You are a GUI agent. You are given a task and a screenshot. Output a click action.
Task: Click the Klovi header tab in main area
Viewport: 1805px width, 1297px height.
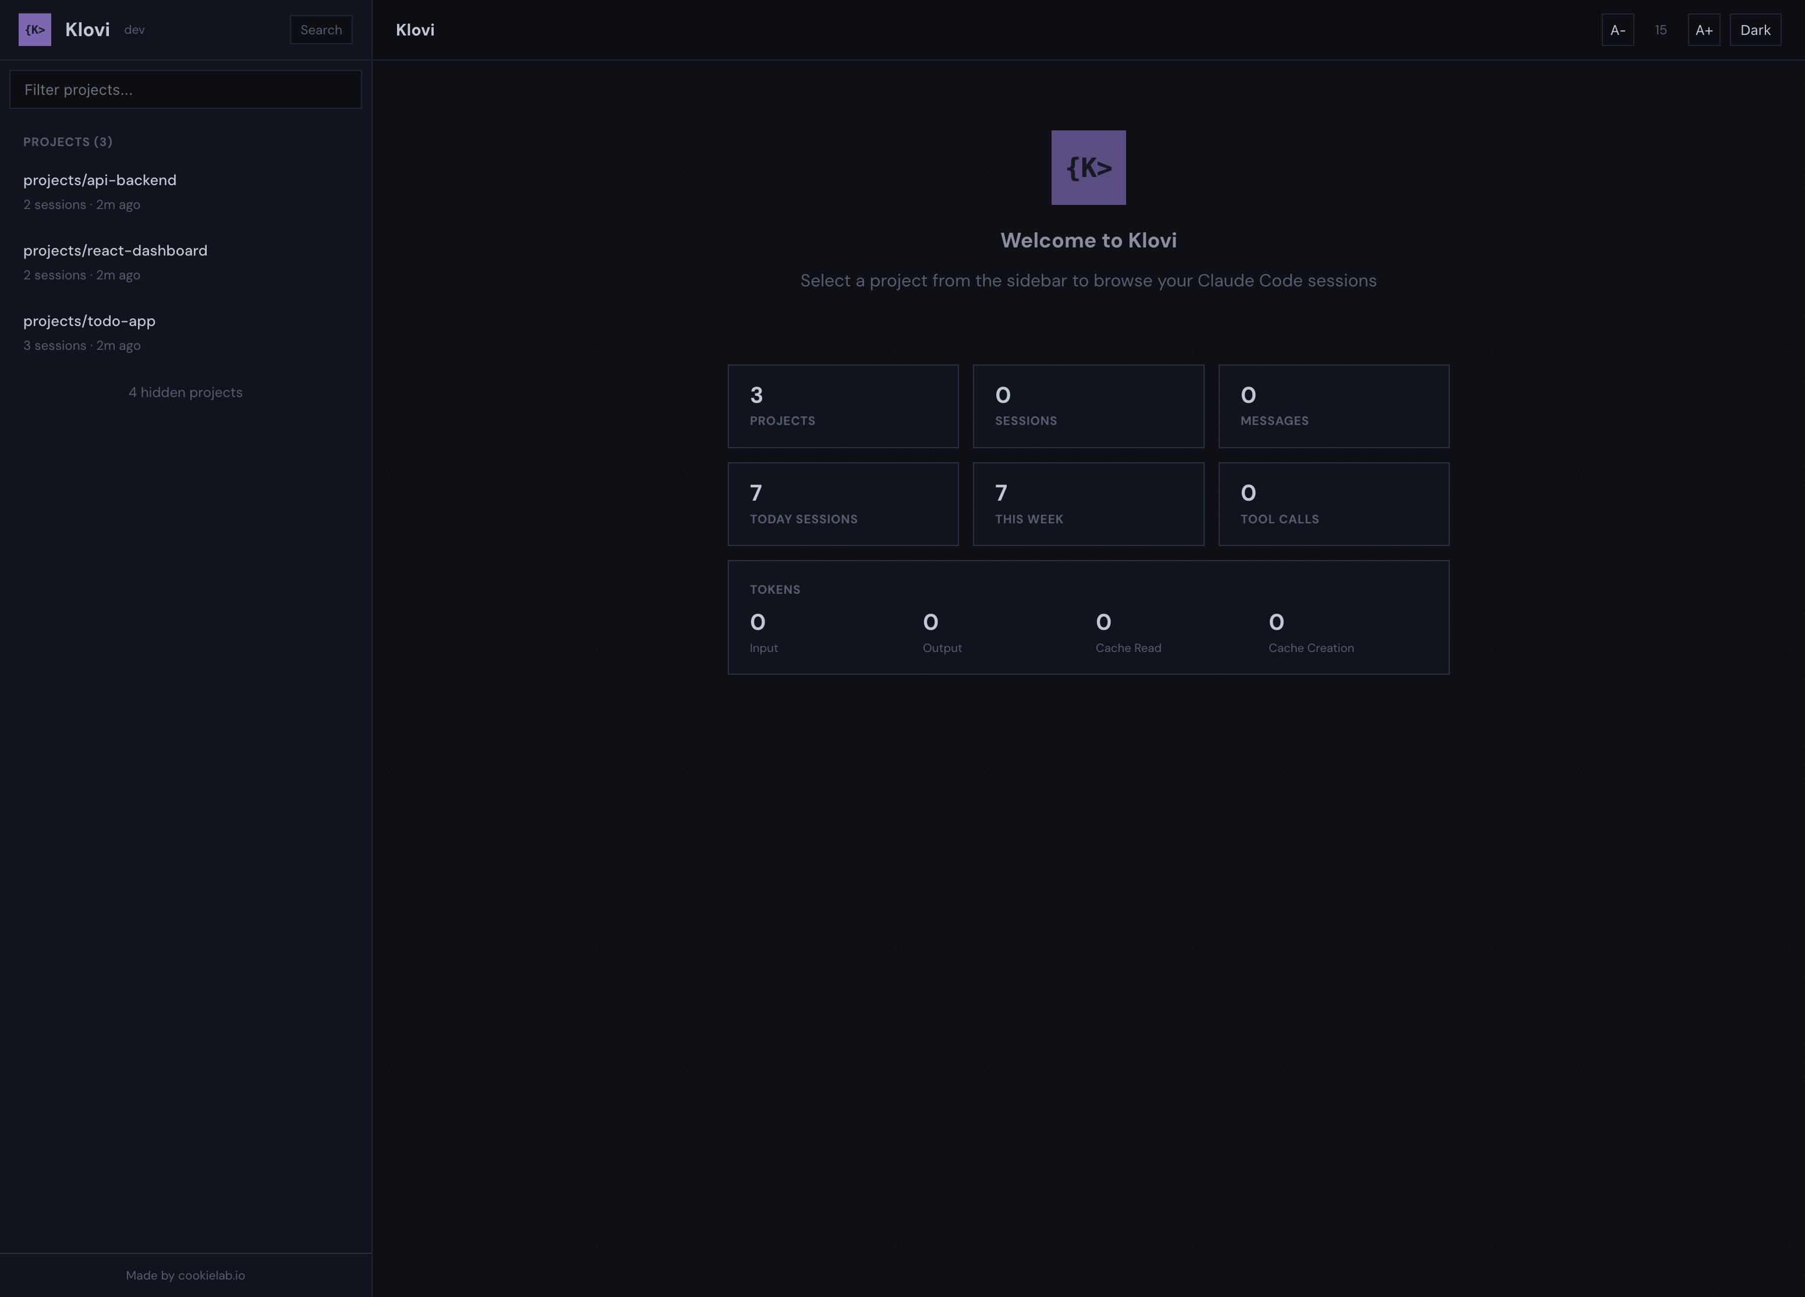pyautogui.click(x=414, y=30)
